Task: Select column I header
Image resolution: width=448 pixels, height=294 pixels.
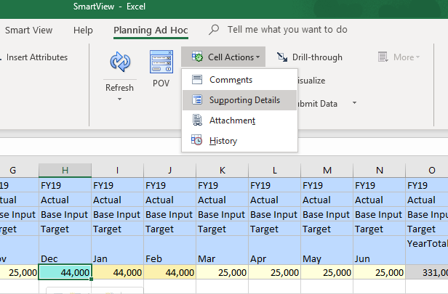Action: tap(117, 171)
